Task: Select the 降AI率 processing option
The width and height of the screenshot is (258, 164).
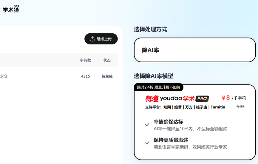Action: coord(195,50)
